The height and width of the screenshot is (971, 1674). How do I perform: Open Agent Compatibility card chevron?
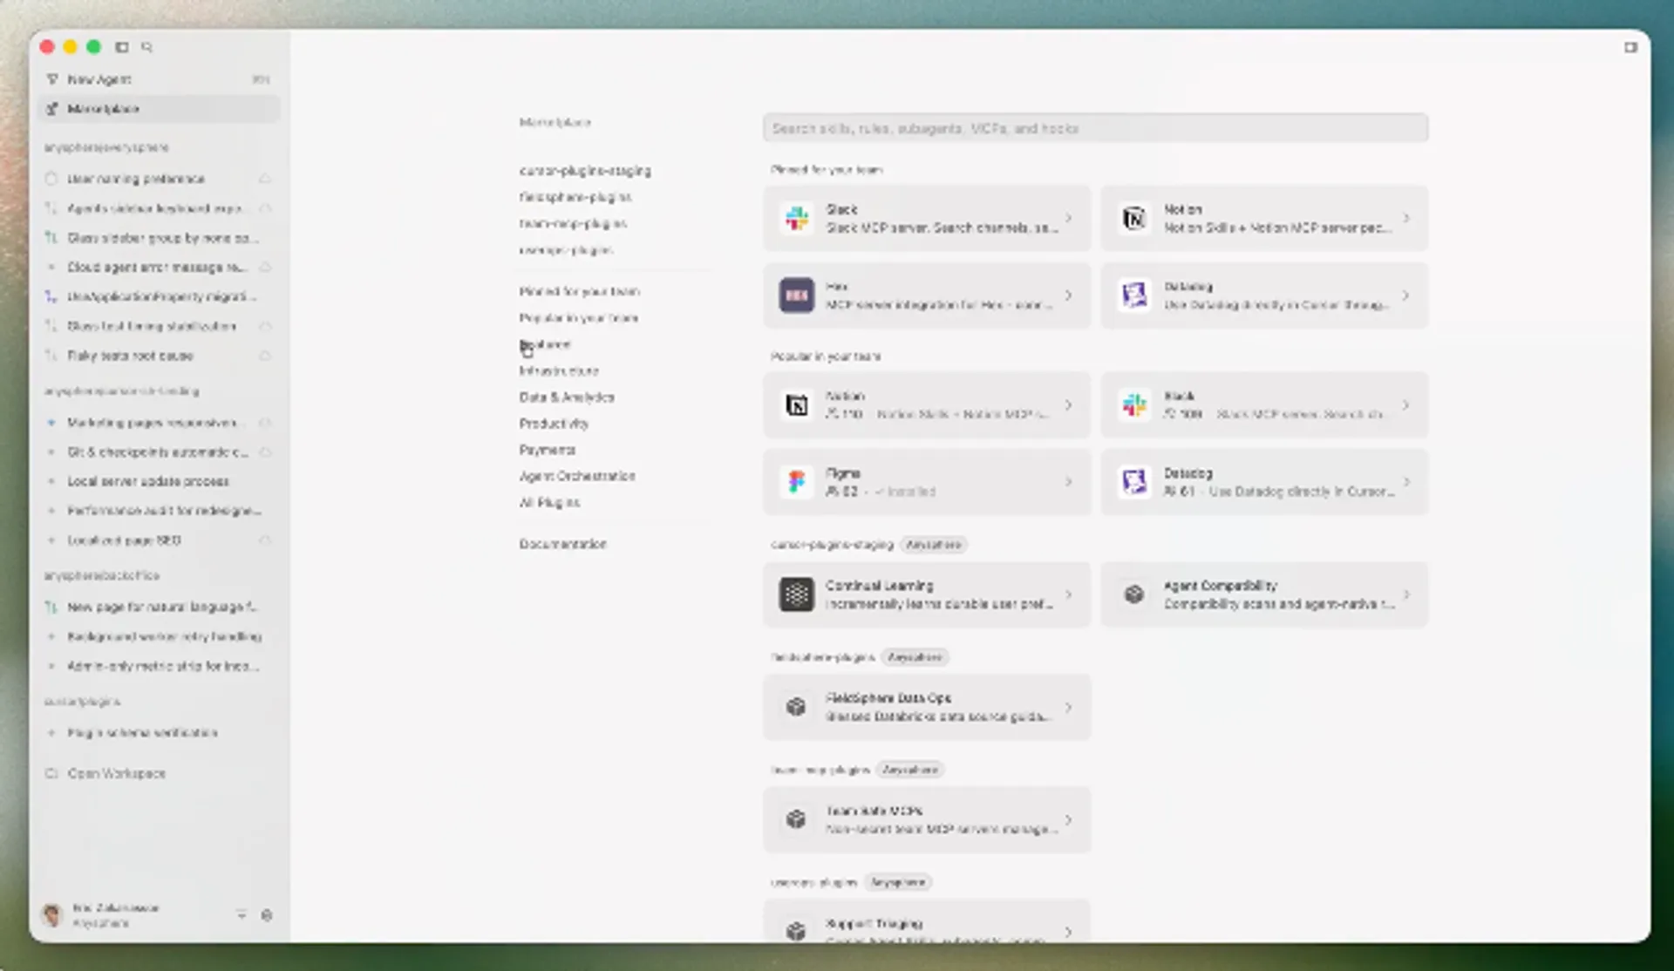coord(1405,594)
